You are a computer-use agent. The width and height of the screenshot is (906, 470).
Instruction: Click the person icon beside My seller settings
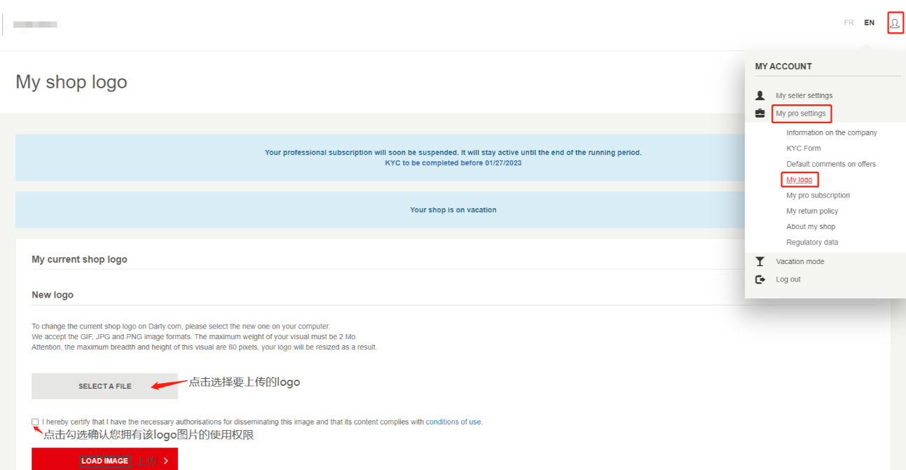pos(760,95)
